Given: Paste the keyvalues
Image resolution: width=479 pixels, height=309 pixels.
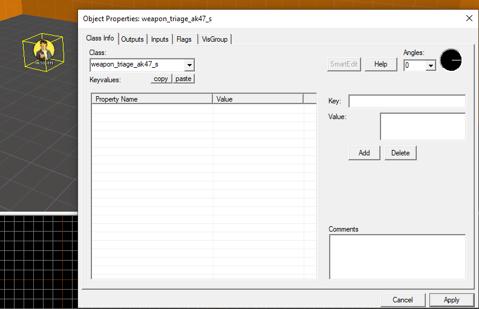Looking at the screenshot, I should click(x=184, y=79).
